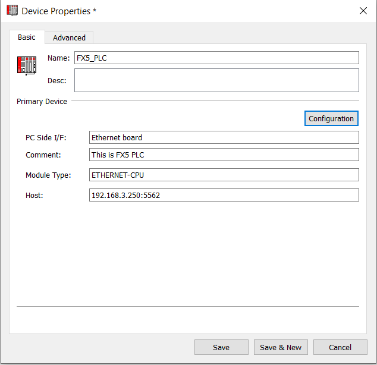Click the PC Side I/F label
The height and width of the screenshot is (365, 377).
[46, 138]
